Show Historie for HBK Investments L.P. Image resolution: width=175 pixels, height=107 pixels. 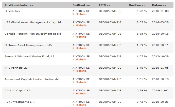pos(81,105)
